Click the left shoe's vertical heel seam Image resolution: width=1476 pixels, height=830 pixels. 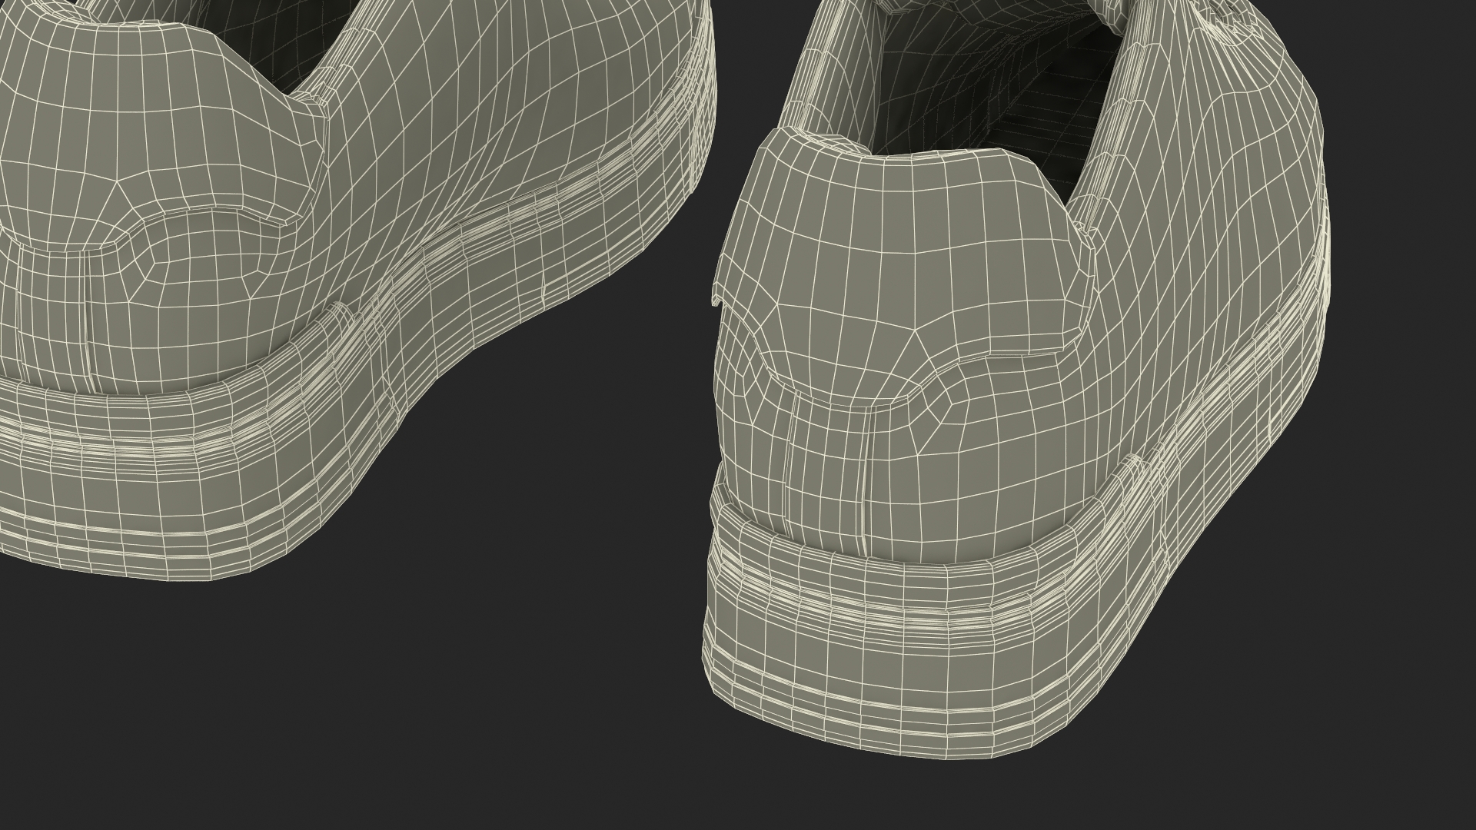86,323
